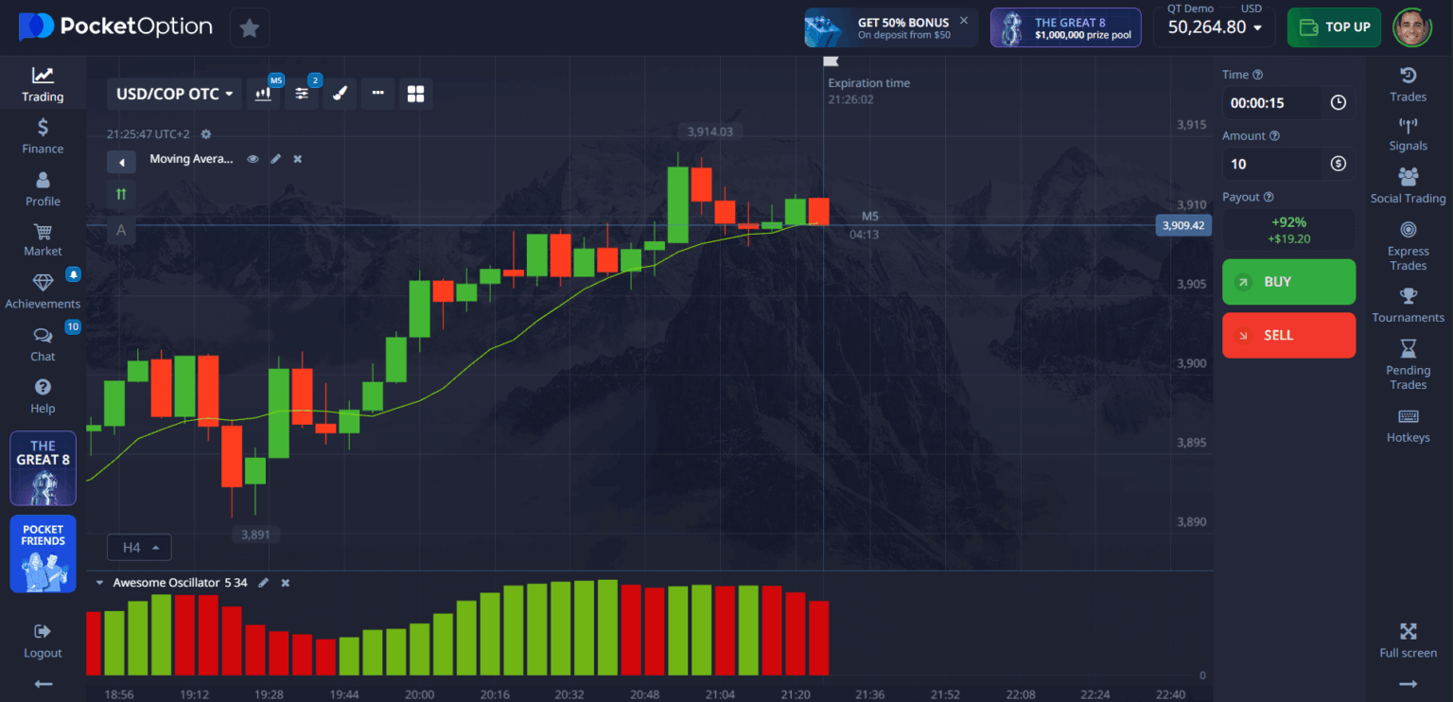Collapse the Awesome Oscillator panel
Screen dimensions: 1453x702
point(99,582)
